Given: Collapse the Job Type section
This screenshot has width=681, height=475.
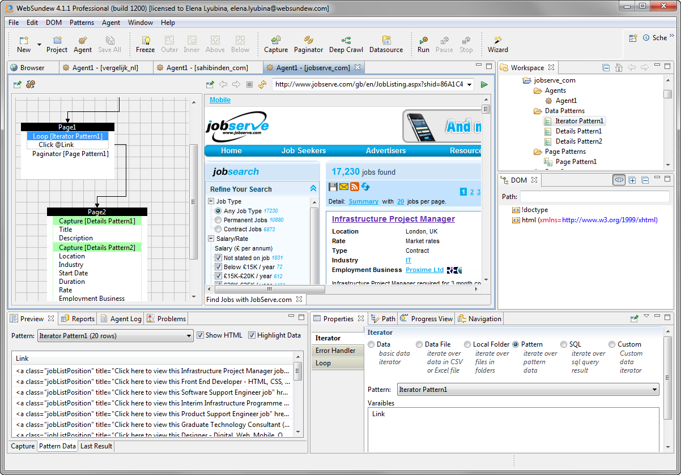Looking at the screenshot, I should (x=211, y=201).
